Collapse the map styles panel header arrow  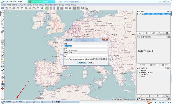click(137, 68)
